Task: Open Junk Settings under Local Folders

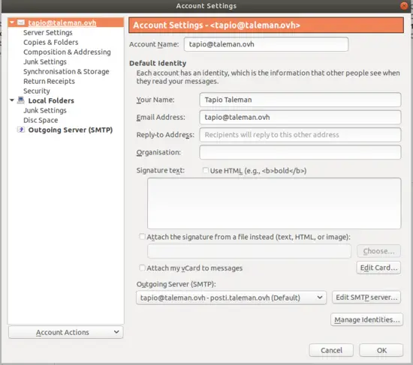Action: coord(45,110)
